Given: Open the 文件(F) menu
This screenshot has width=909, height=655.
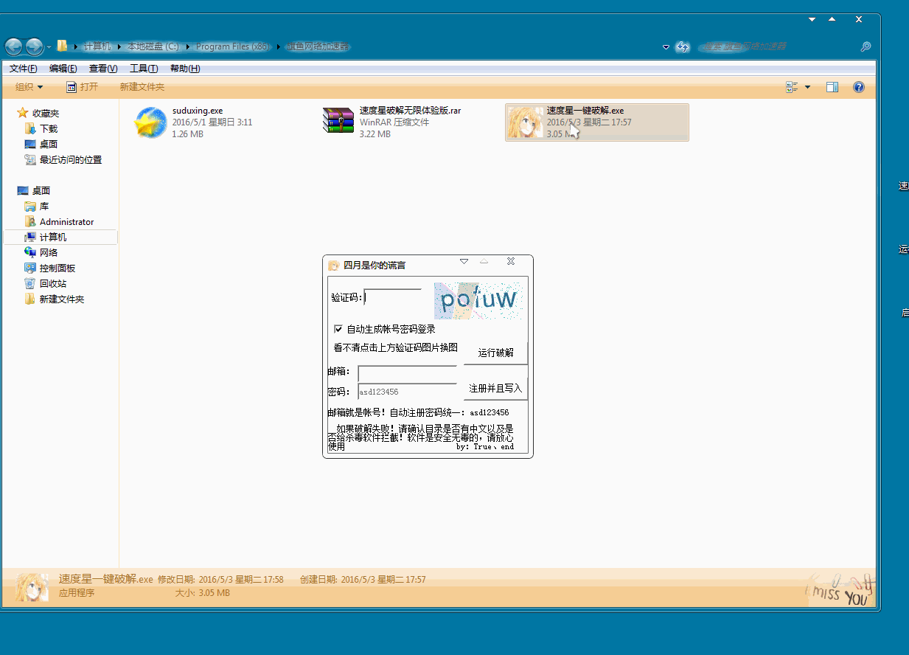Looking at the screenshot, I should coord(24,69).
